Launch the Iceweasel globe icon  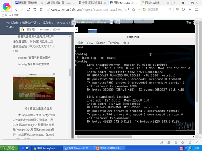coord(111,22)
